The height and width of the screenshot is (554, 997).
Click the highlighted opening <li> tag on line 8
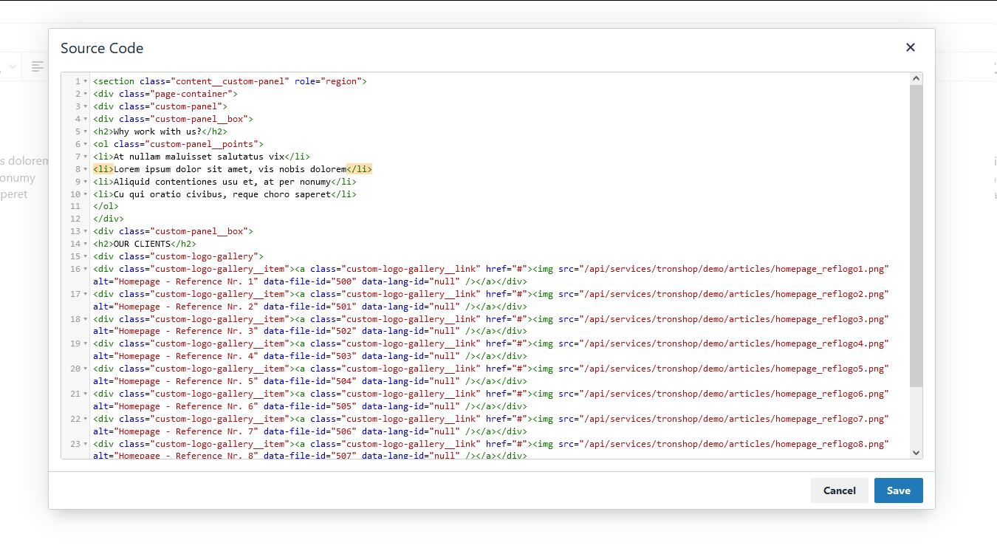pyautogui.click(x=103, y=169)
